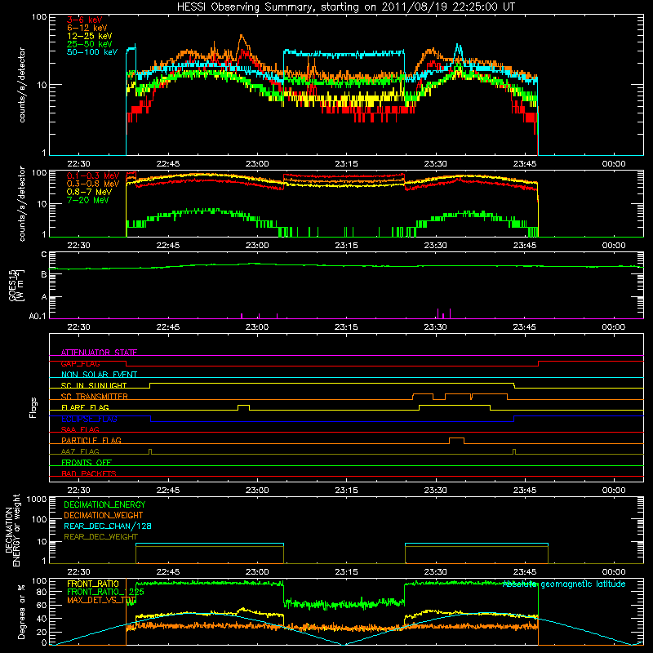653x653 pixels.
Task: Click the GOES15 W m-2 axis label
Action: (16, 285)
